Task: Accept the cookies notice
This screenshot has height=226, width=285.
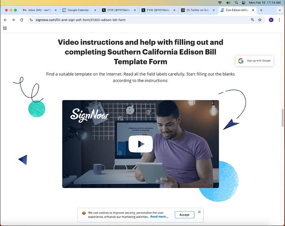Action: point(184,215)
